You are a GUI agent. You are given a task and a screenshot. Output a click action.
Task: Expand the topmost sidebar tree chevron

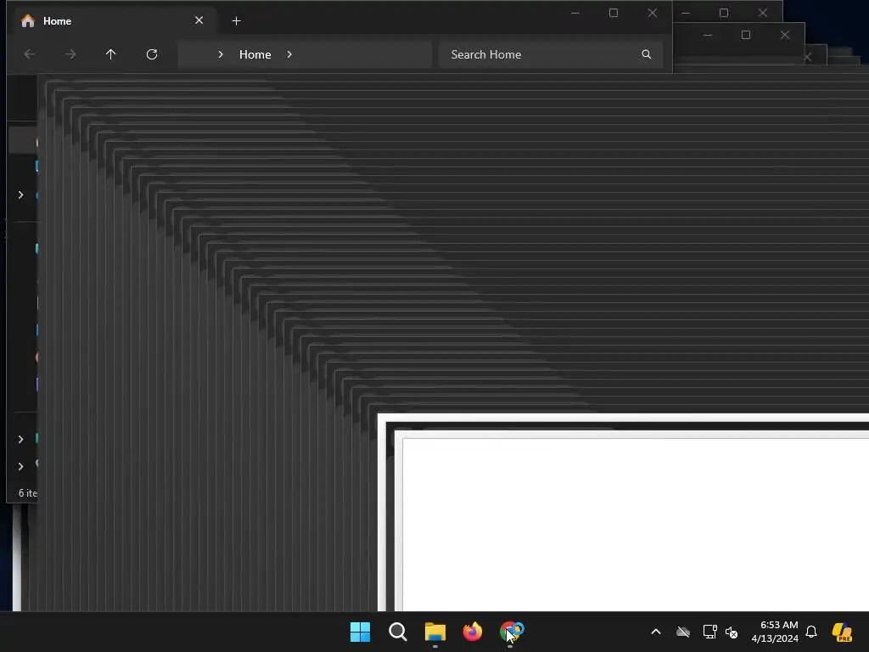20,195
